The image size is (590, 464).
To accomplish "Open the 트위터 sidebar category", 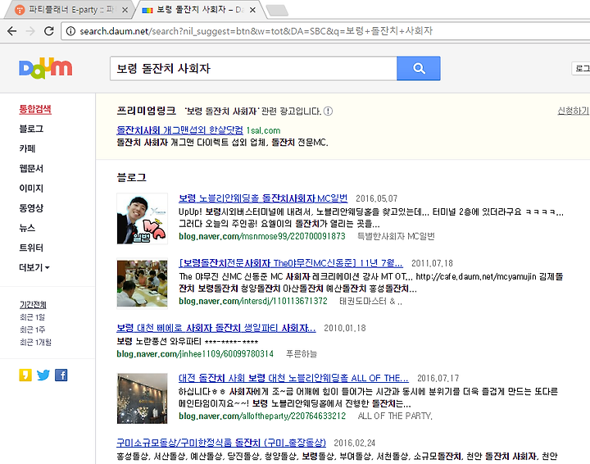I will tap(31, 248).
